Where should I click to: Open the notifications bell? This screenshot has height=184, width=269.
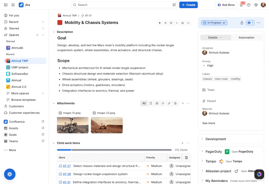pyautogui.click(x=241, y=5)
